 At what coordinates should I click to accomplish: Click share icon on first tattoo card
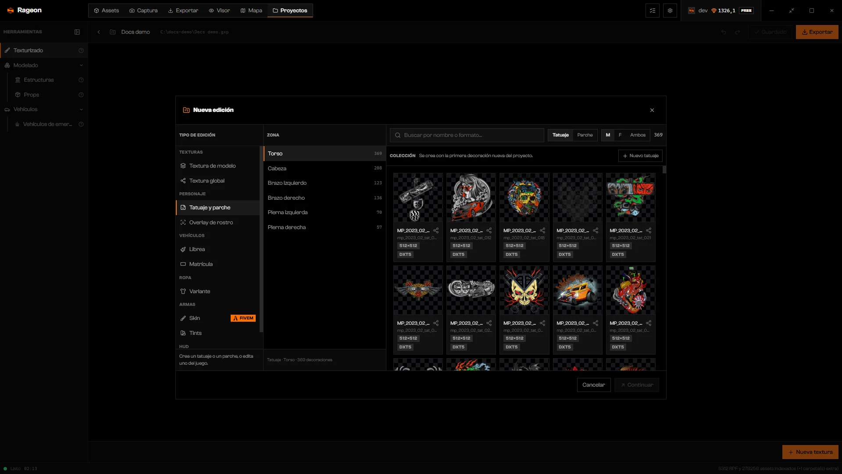point(436,230)
